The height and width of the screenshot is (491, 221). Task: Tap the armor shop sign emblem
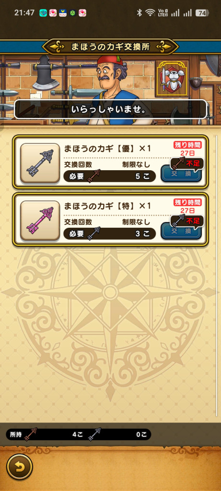pos(172,78)
